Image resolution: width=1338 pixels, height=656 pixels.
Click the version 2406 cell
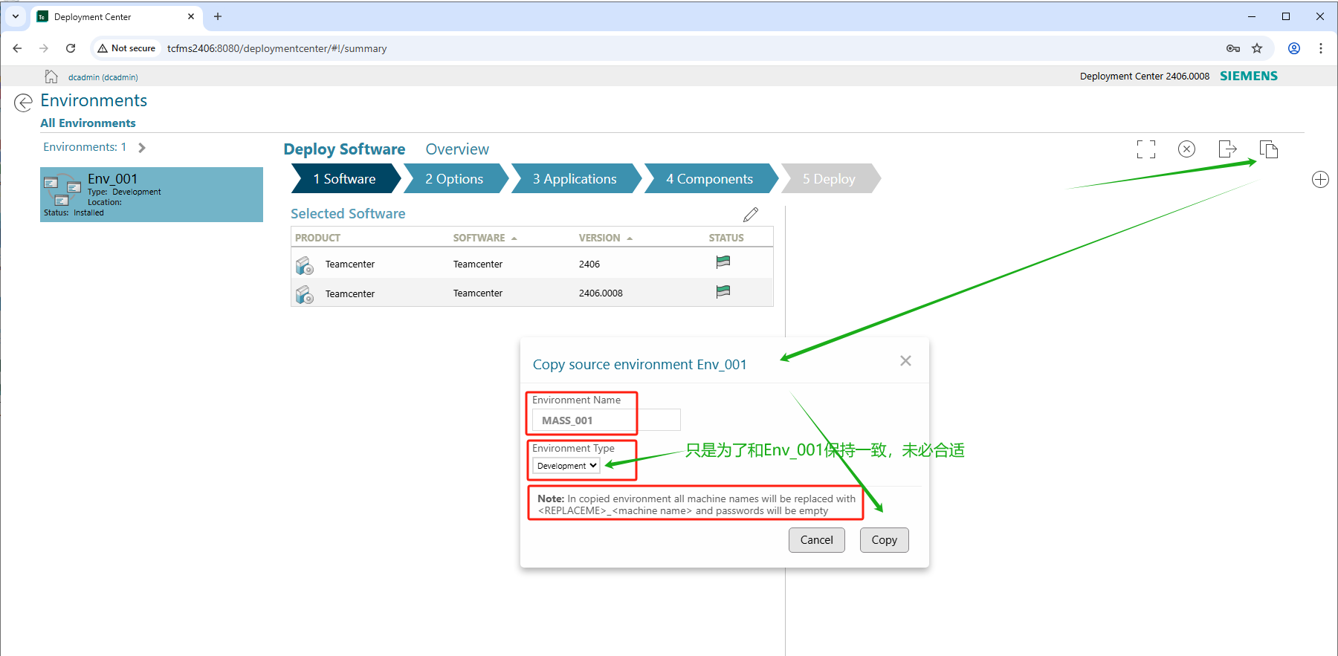[x=589, y=264]
